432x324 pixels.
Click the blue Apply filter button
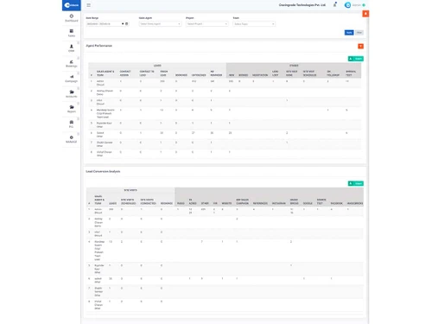click(349, 33)
